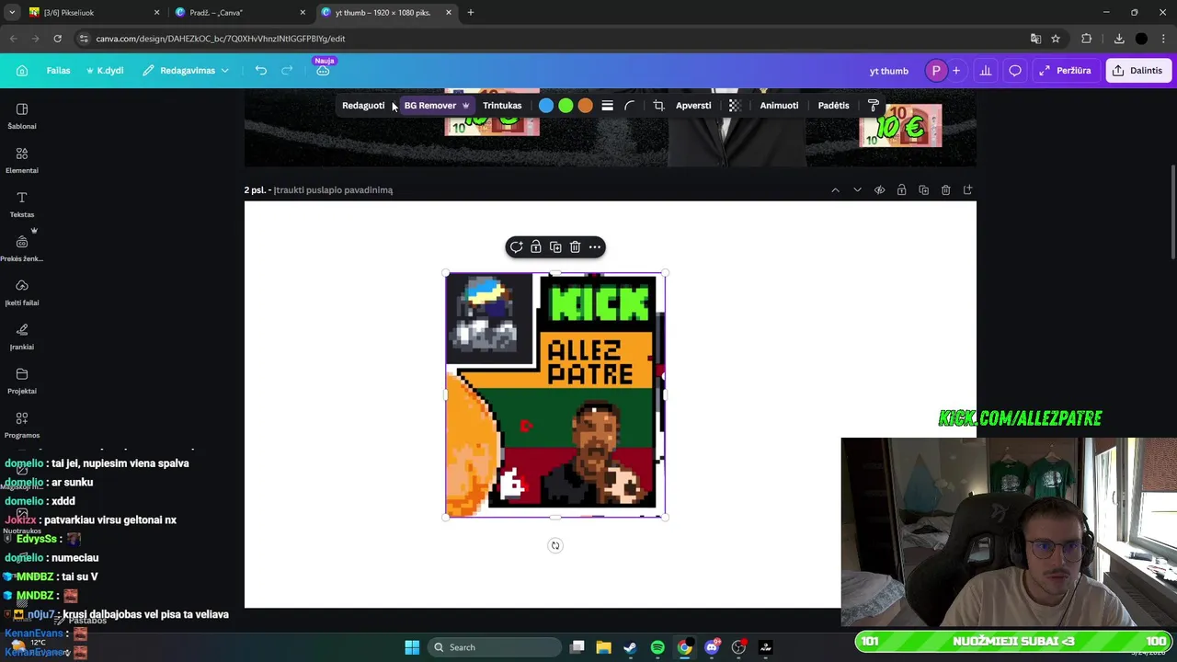Image resolution: width=1177 pixels, height=662 pixels.
Task: Open the Animuoti animation panel
Action: (x=779, y=106)
